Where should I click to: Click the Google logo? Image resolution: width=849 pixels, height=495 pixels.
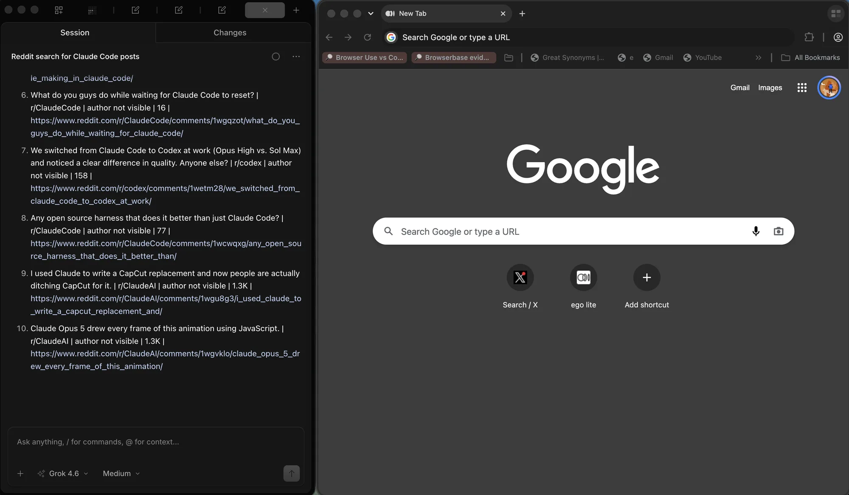pyautogui.click(x=583, y=169)
